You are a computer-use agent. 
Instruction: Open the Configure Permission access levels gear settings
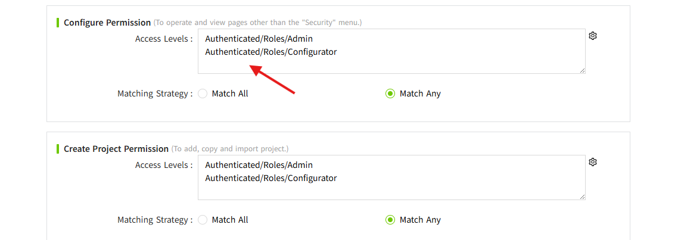593,36
